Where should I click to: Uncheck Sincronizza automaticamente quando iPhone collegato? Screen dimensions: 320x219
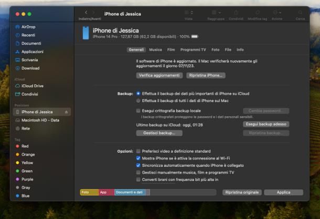point(138,165)
